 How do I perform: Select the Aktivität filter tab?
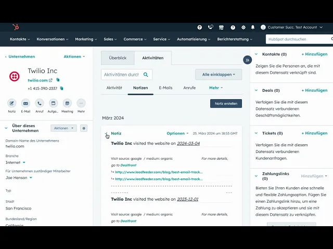coord(114,88)
